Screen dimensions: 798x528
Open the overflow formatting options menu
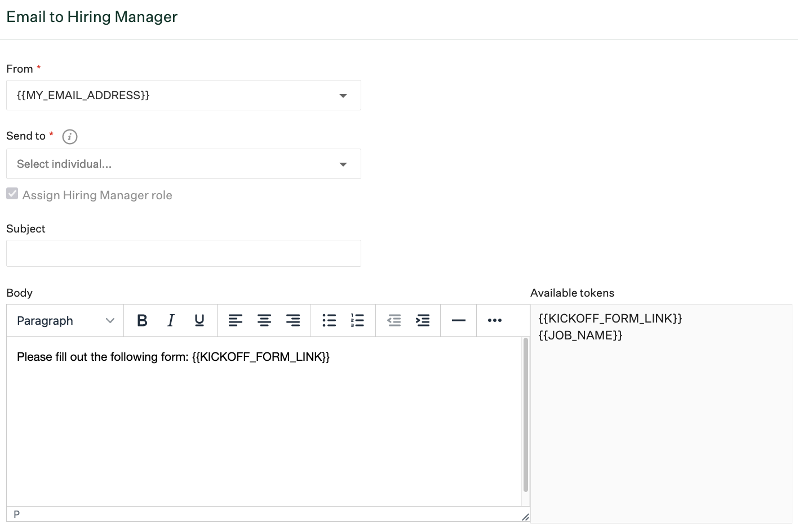[x=494, y=320]
